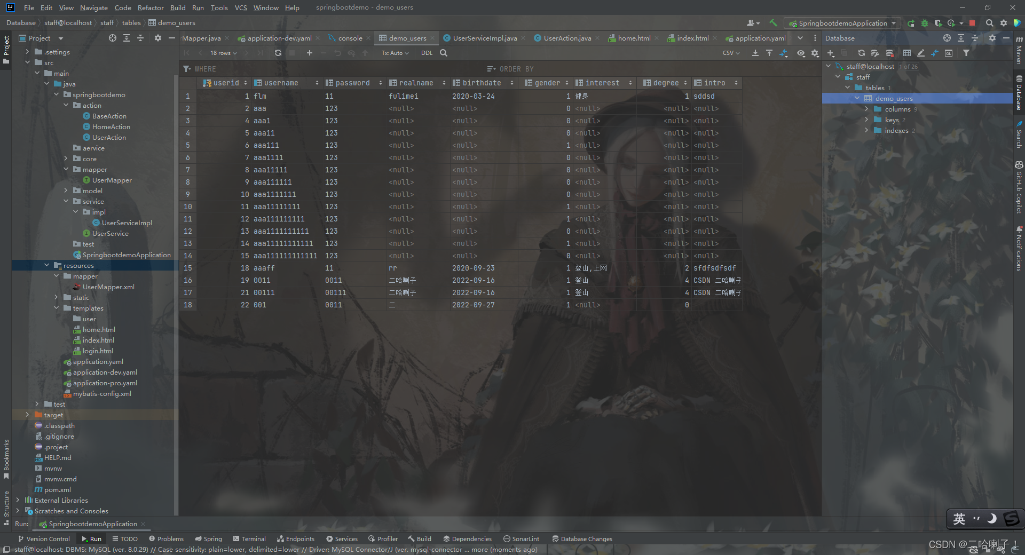The width and height of the screenshot is (1025, 555).
Task: Refresh the Database panel
Action: coord(861,53)
